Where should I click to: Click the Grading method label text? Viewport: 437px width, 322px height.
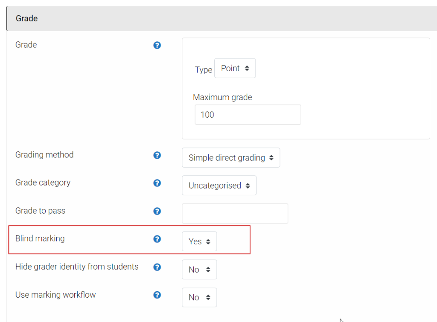(x=44, y=155)
